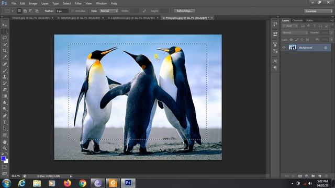The height and width of the screenshot is (188, 335).
Task: Select the Blur tool
Action: click(x=5, y=102)
